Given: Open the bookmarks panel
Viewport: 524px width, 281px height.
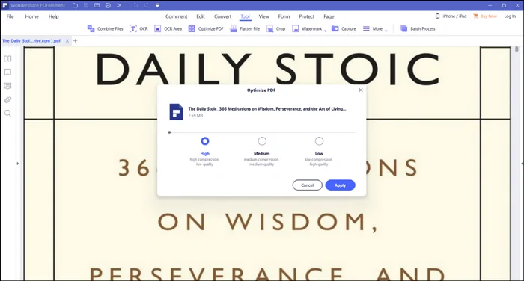Looking at the screenshot, I should point(7,72).
